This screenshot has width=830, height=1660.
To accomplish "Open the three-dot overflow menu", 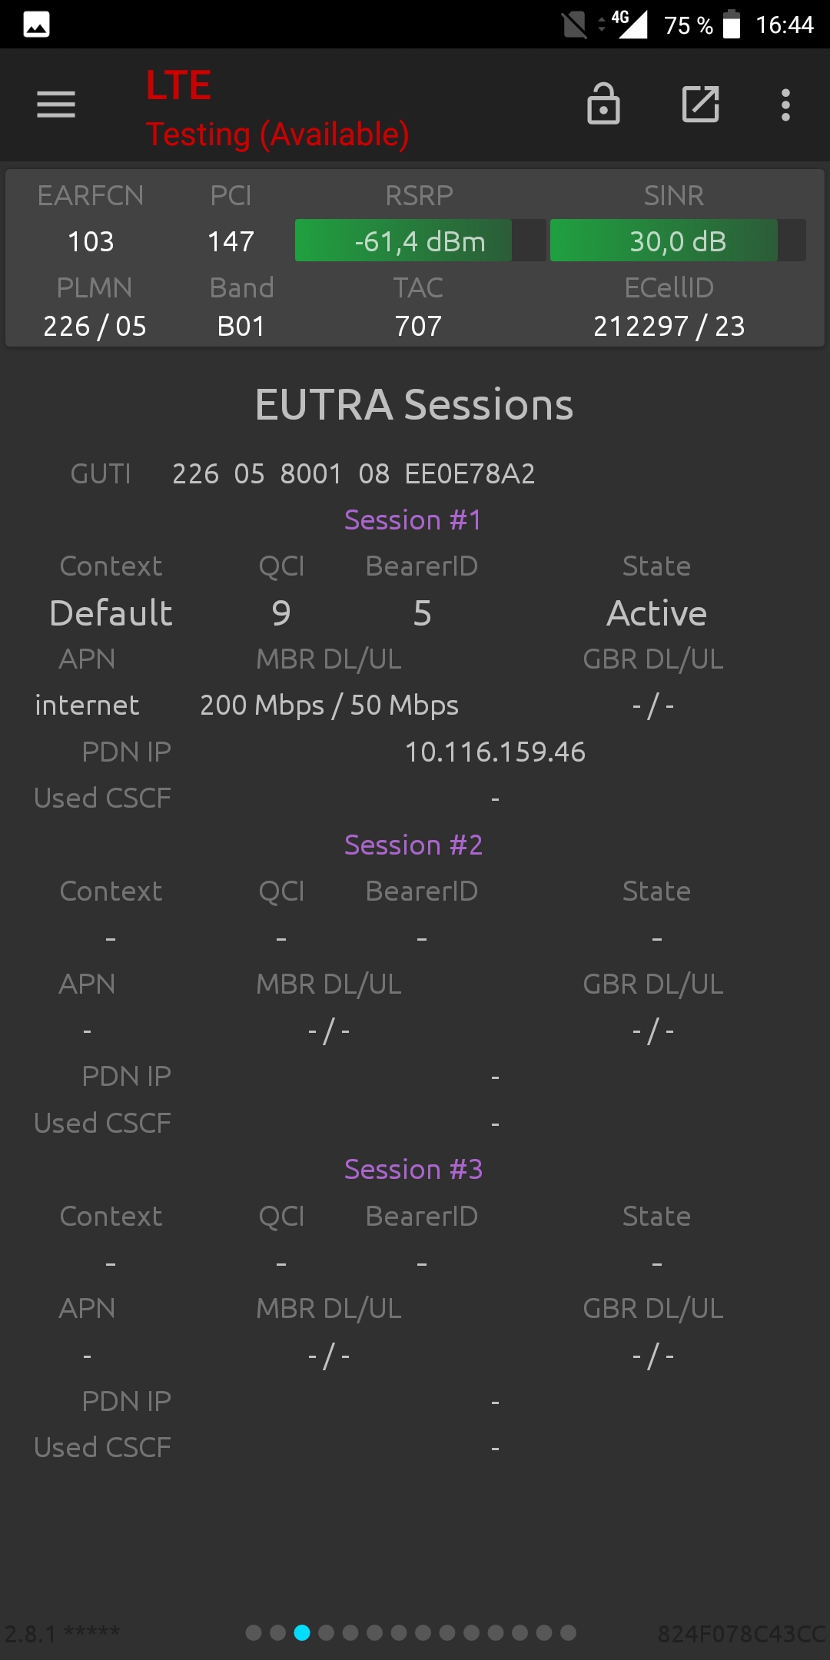I will pos(785,105).
